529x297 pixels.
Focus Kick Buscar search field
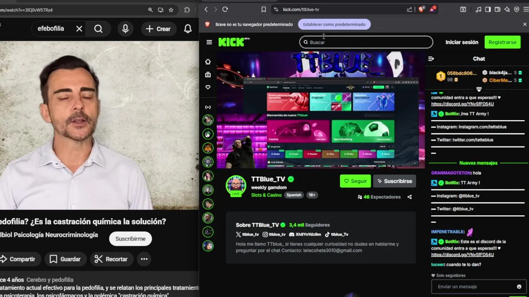point(366,42)
